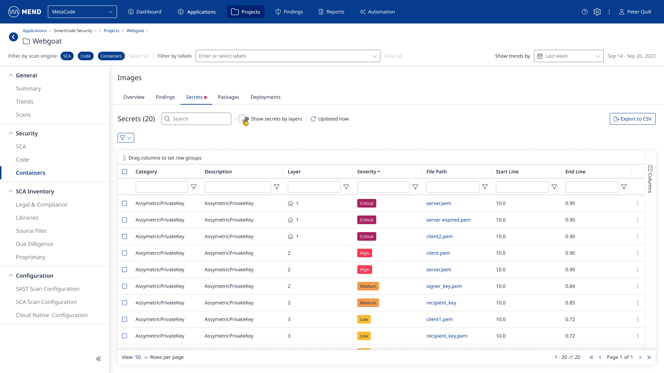This screenshot has width=664, height=373.
Task: Click the back arrow beside the Webgoat title
Action: (13, 37)
